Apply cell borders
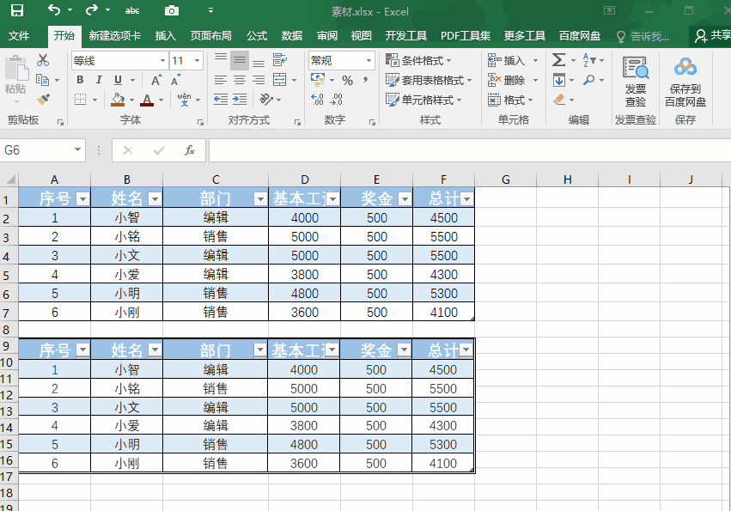 pyautogui.click(x=81, y=100)
